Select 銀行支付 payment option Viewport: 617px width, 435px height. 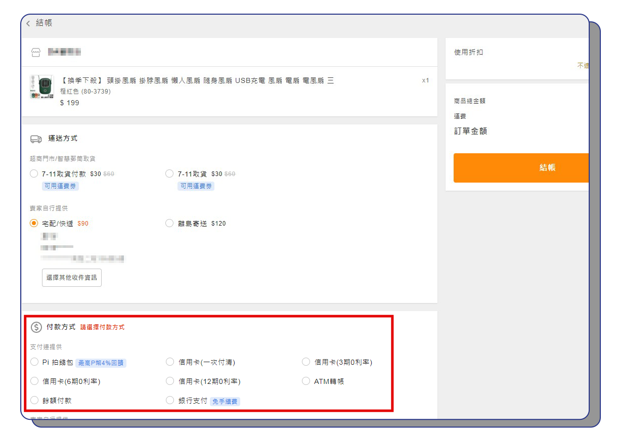tap(170, 400)
